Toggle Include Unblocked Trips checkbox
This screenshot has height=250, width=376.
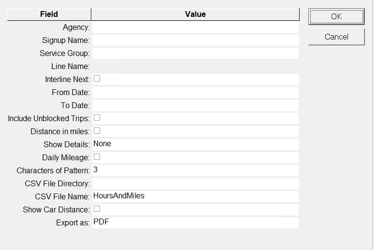click(97, 117)
